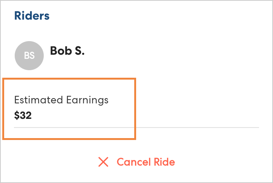This screenshot has width=273, height=183.
Task: Select the gray BS avatar circle
Action: 29,55
